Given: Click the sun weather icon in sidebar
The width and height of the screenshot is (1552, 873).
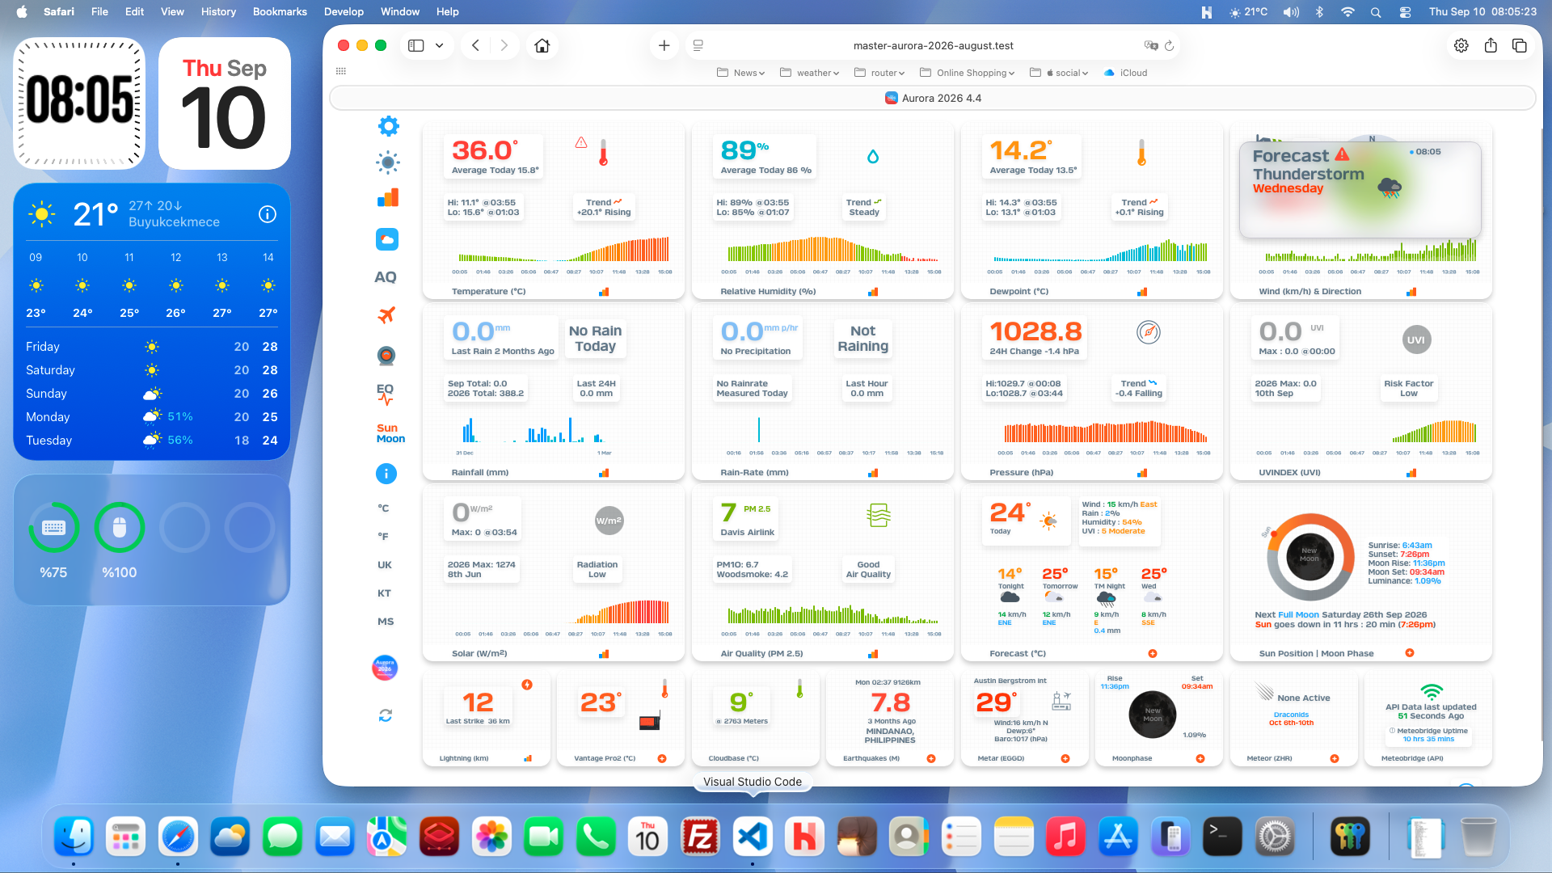Looking at the screenshot, I should pyautogui.click(x=388, y=162).
